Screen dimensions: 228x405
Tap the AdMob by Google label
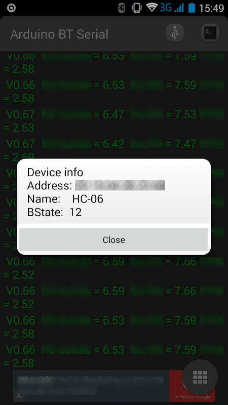pos(192,396)
